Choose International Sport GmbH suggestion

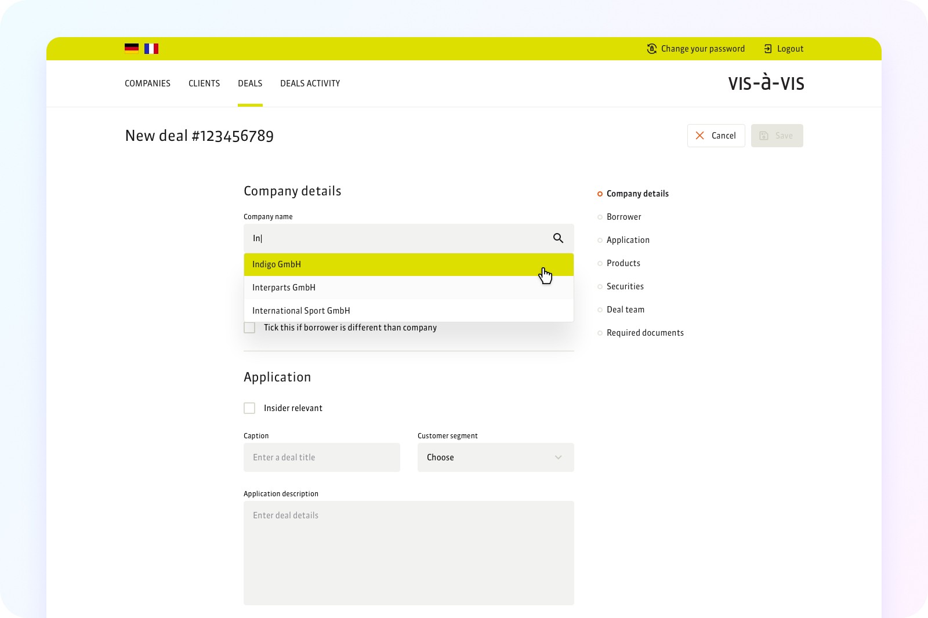409,311
